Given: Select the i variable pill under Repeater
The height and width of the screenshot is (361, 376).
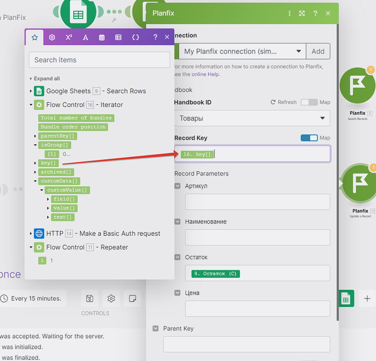Looking at the screenshot, I should [x=42, y=261].
